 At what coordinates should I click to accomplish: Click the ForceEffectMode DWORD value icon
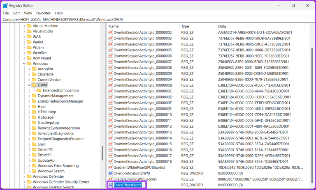coord(110,185)
